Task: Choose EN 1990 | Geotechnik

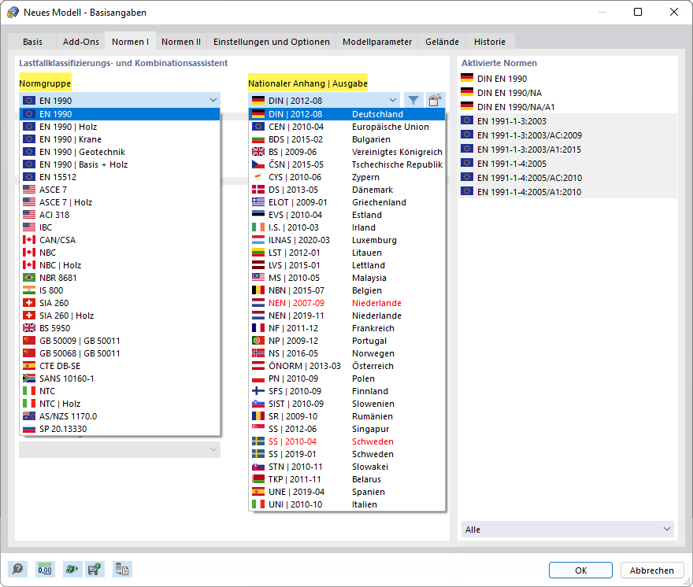Action: 120,152
